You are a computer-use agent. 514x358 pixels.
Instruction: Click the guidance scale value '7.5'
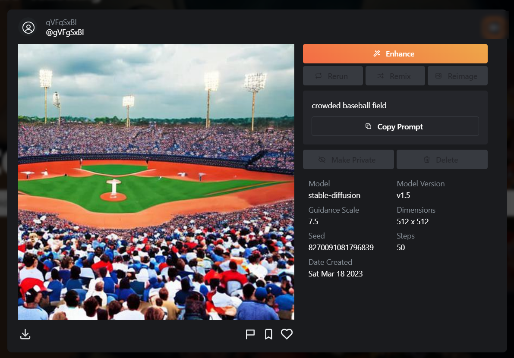[x=313, y=222]
